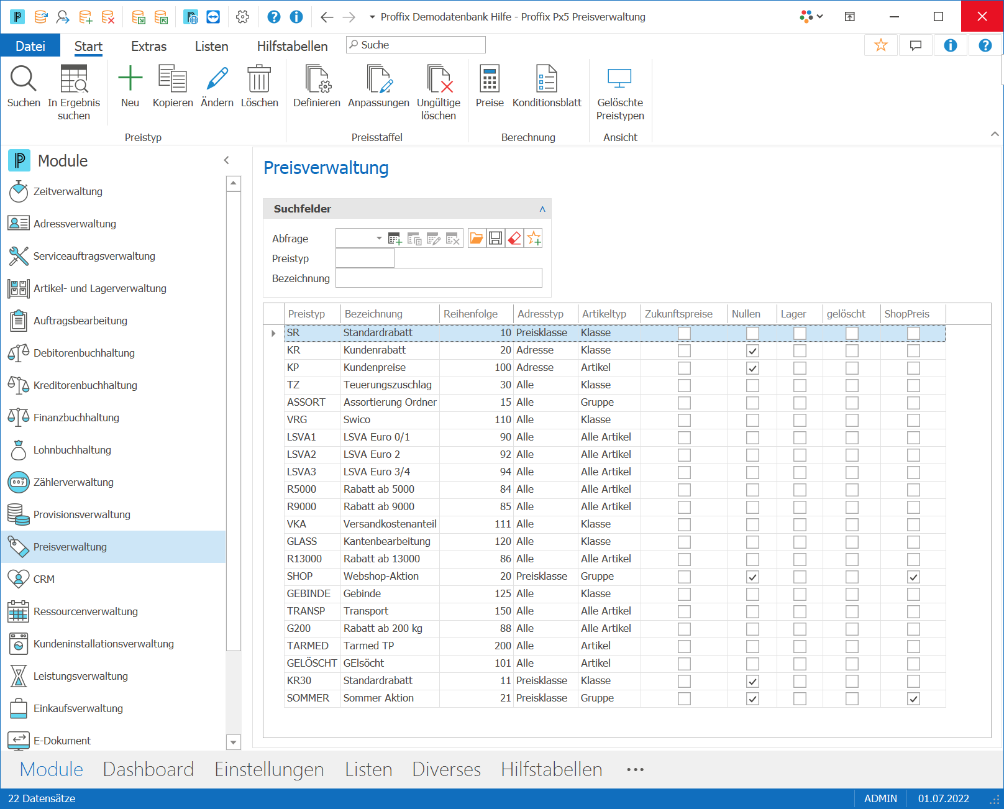Collapse the ribbon with the up chevron
The width and height of the screenshot is (1004, 809).
[x=995, y=134]
